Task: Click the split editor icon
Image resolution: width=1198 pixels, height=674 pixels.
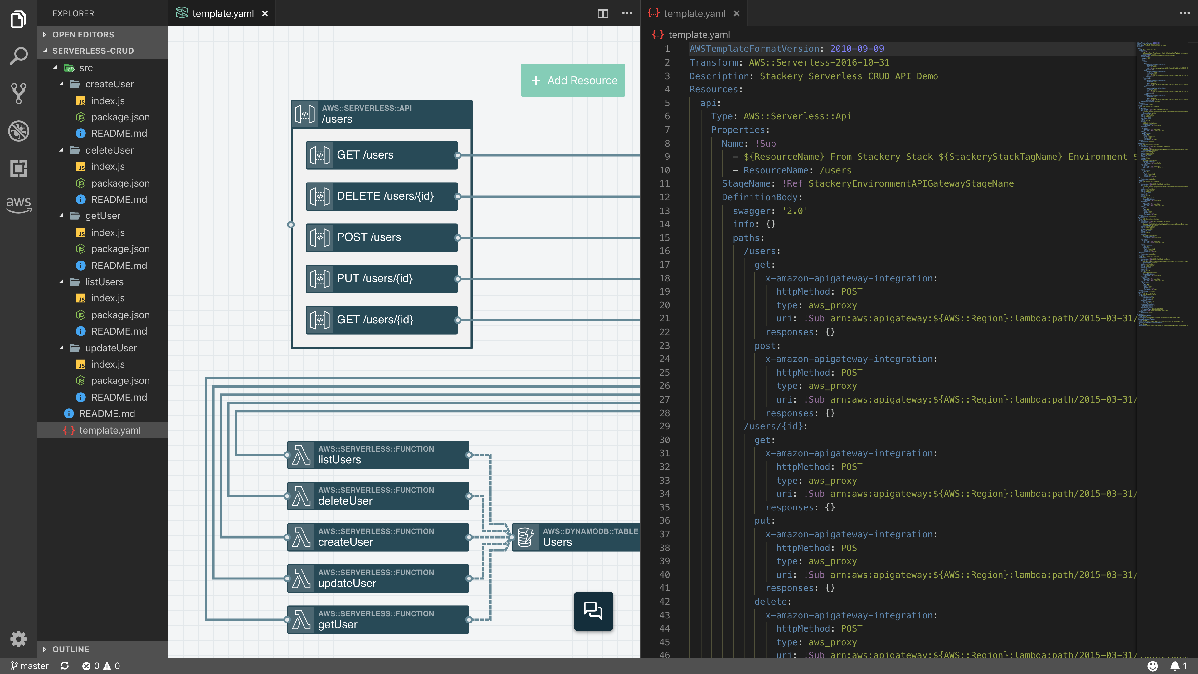Action: [603, 13]
